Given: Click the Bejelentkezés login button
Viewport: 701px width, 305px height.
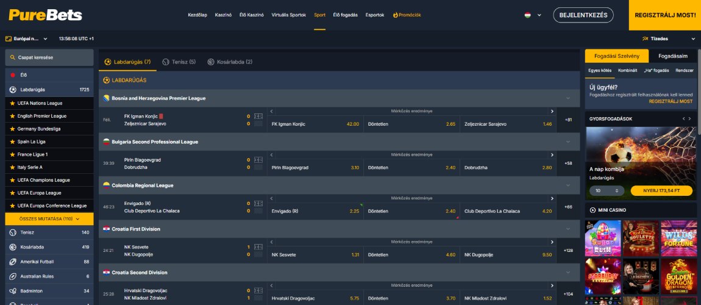Looking at the screenshot, I should [583, 15].
